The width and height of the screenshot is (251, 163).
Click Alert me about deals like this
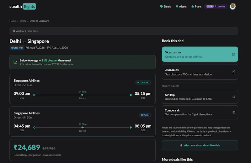click(200, 145)
